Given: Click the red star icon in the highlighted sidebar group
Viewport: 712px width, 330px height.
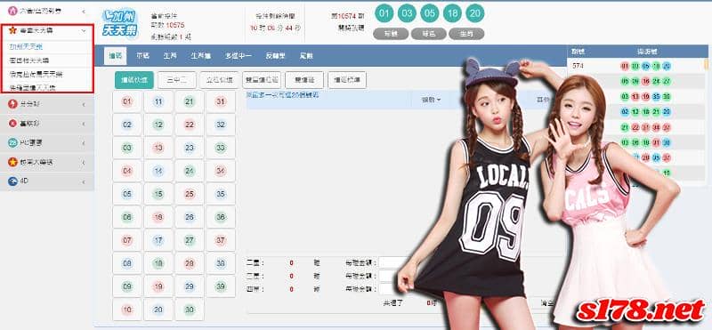Looking at the screenshot, I should tap(12, 31).
